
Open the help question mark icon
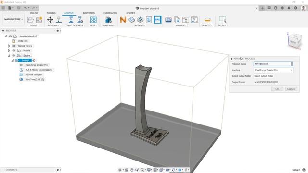click(x=295, y=8)
